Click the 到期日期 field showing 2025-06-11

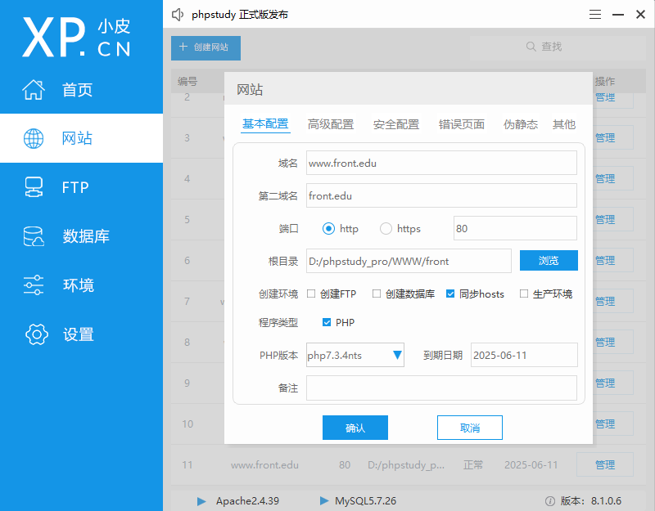tap(524, 355)
